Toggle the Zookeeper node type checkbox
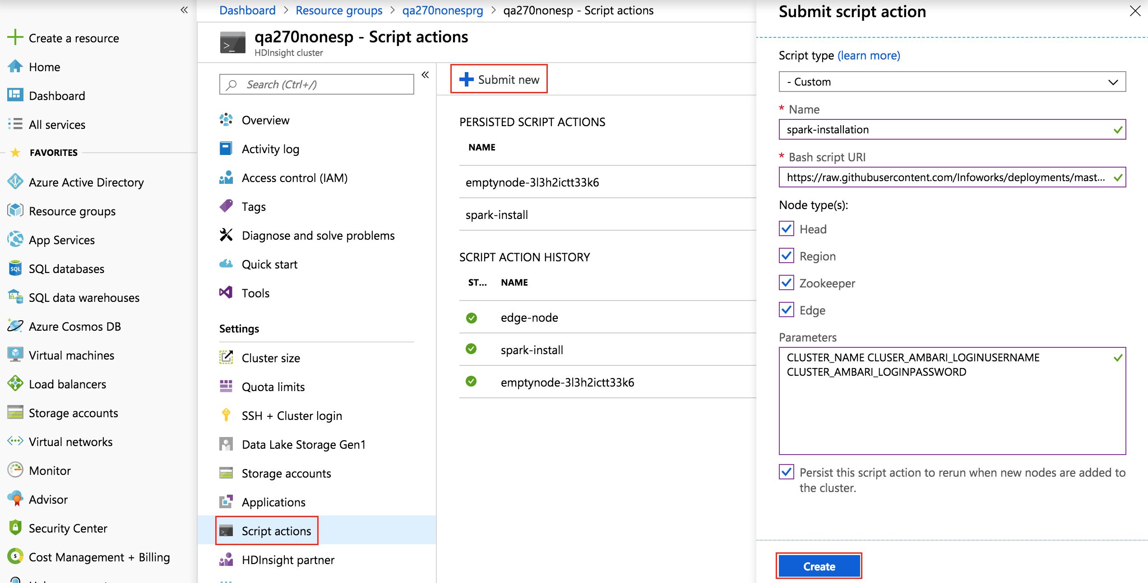The width and height of the screenshot is (1148, 583). (x=787, y=282)
